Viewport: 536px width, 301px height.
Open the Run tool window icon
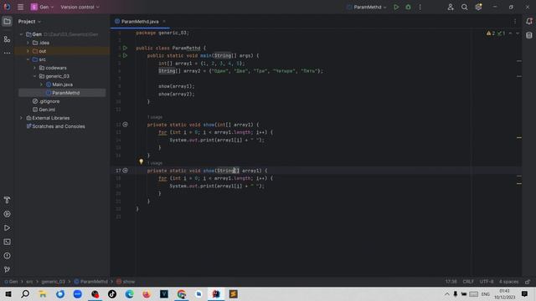tap(7, 228)
